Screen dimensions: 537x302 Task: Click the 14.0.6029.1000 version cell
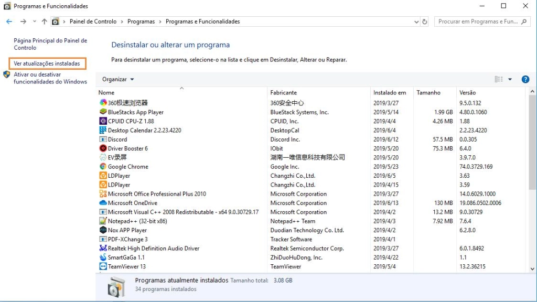[x=477, y=194]
